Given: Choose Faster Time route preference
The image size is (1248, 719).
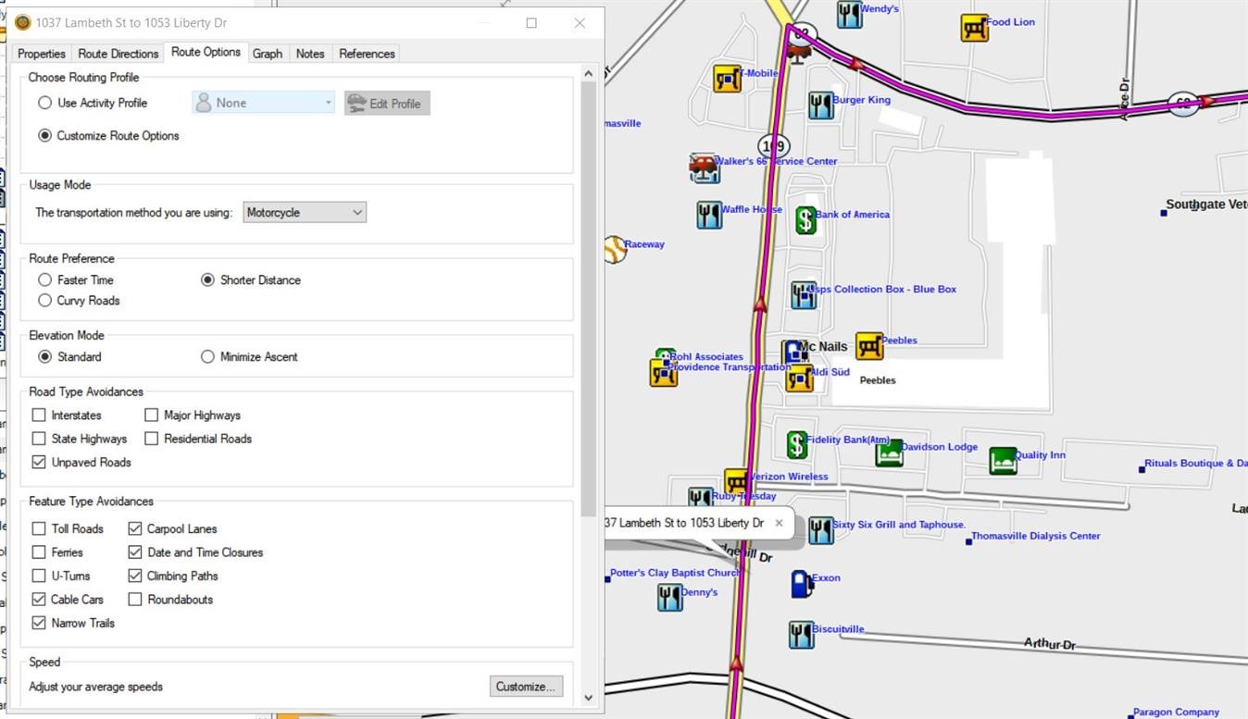Looking at the screenshot, I should (44, 279).
